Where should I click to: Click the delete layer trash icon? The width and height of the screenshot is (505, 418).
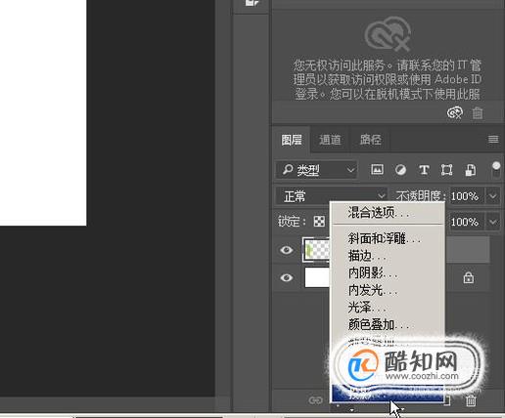(x=471, y=400)
